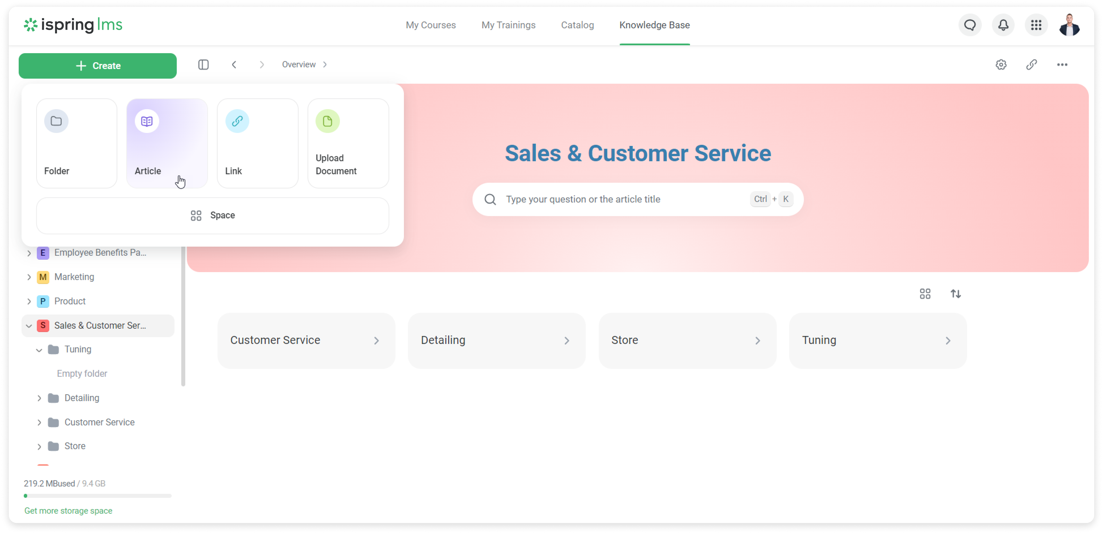Open the notifications bell
Screen dimensions: 1103x534
(x=1003, y=25)
